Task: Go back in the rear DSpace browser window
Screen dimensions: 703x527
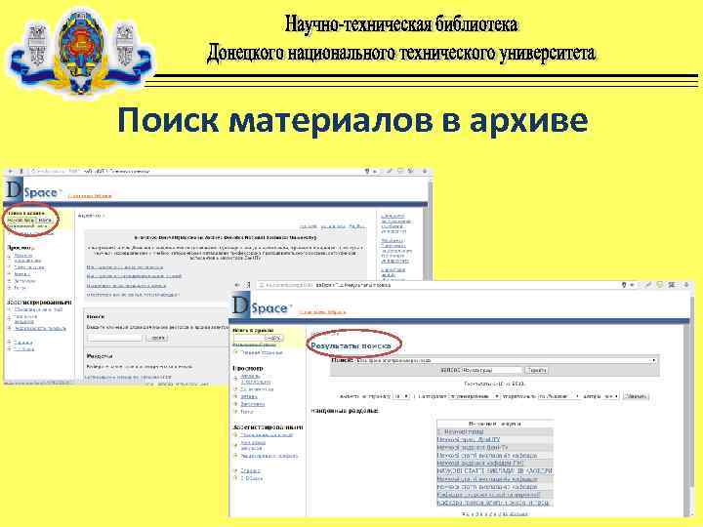Action: (x=11, y=171)
